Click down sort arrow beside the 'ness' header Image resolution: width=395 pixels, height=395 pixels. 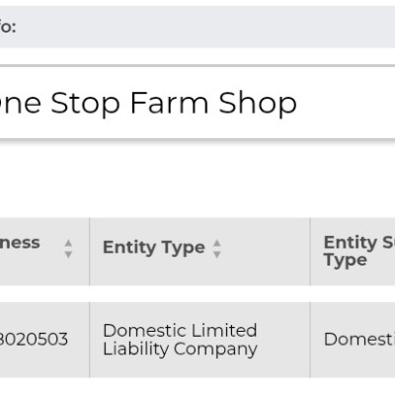[x=68, y=255]
